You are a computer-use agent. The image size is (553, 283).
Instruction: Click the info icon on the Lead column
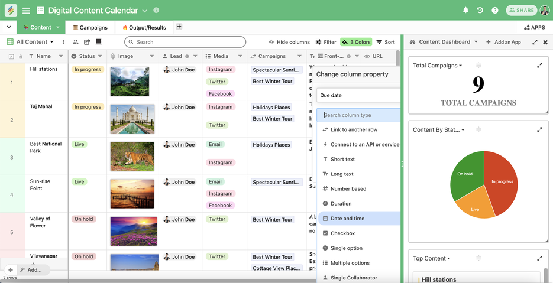pos(187,56)
